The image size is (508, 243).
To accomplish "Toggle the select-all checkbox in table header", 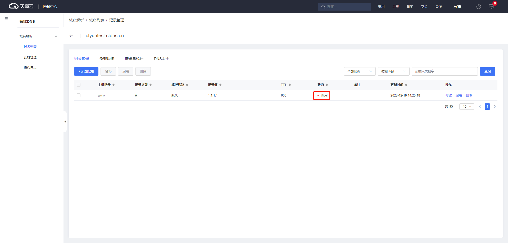I will pos(79,85).
